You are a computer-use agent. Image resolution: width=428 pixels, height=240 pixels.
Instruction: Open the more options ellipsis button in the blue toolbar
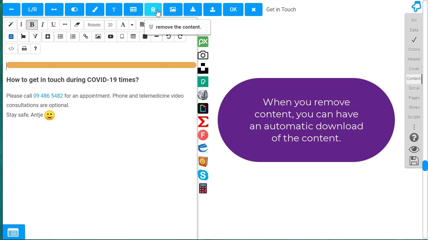tap(11, 10)
